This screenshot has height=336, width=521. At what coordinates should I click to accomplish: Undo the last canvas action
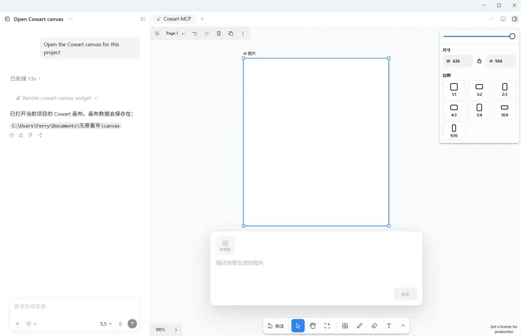[x=195, y=34]
